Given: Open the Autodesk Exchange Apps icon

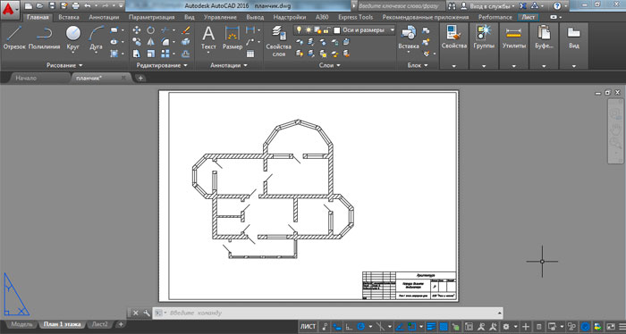Looking at the screenshot, I should pyautogui.click(x=522, y=6).
